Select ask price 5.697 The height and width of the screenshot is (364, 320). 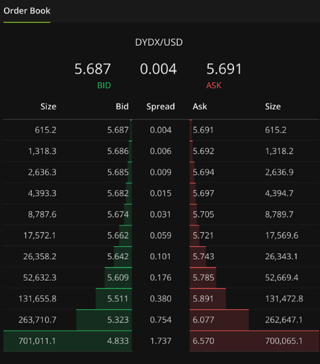(x=204, y=193)
